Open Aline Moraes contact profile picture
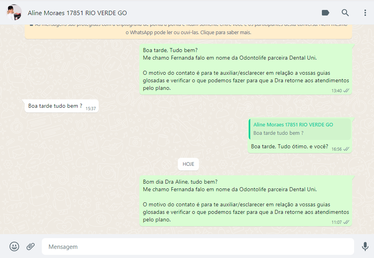 14,12
